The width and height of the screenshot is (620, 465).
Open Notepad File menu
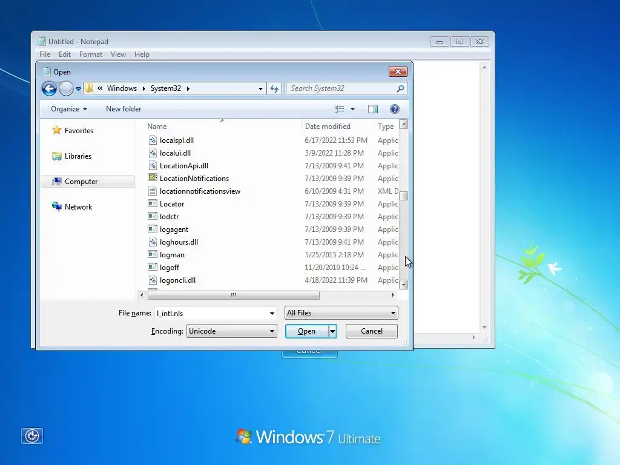(45, 54)
